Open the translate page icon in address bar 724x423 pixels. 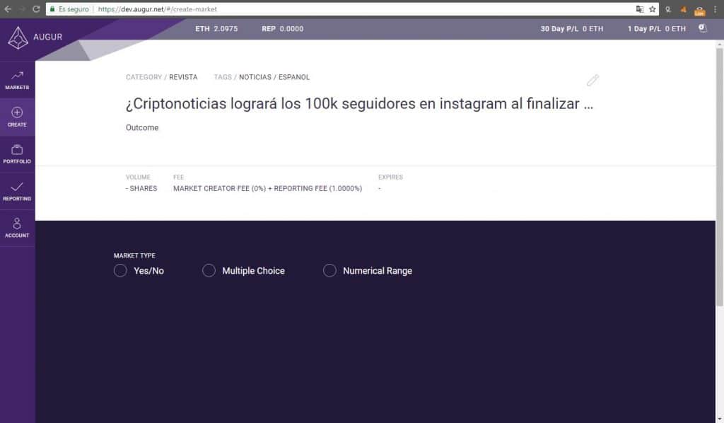(x=639, y=8)
